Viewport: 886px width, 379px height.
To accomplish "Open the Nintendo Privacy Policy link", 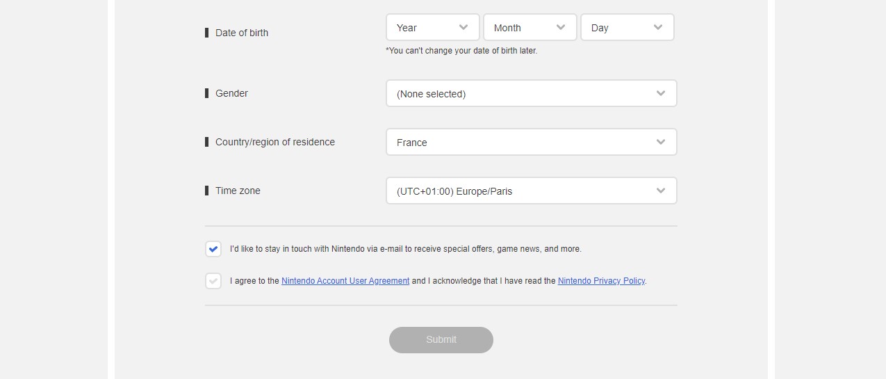I will (601, 281).
